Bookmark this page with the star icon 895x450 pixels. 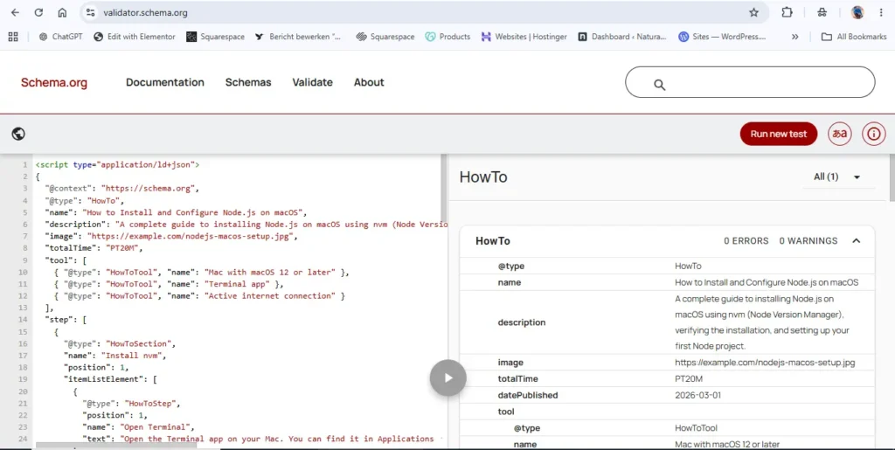pyautogui.click(x=753, y=12)
